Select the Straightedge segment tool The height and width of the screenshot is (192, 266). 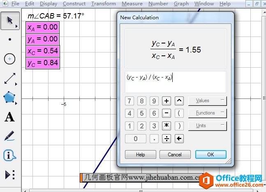[10, 78]
